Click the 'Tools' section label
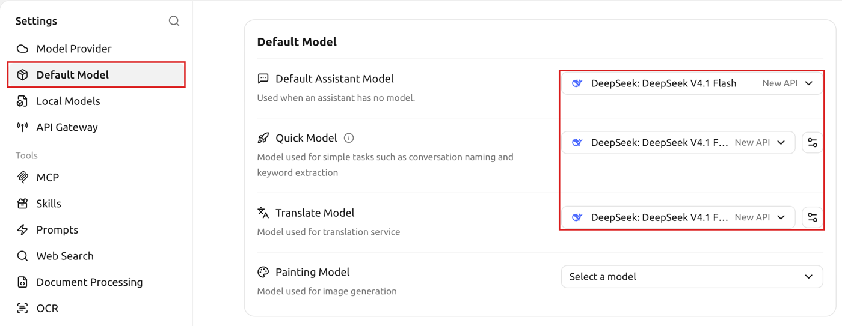Viewport: 842px width, 326px height. pyautogui.click(x=26, y=155)
